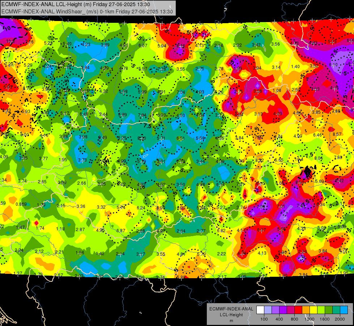Select the number '1.42' on the map
The width and height of the screenshot is (354, 326).
(100, 254)
